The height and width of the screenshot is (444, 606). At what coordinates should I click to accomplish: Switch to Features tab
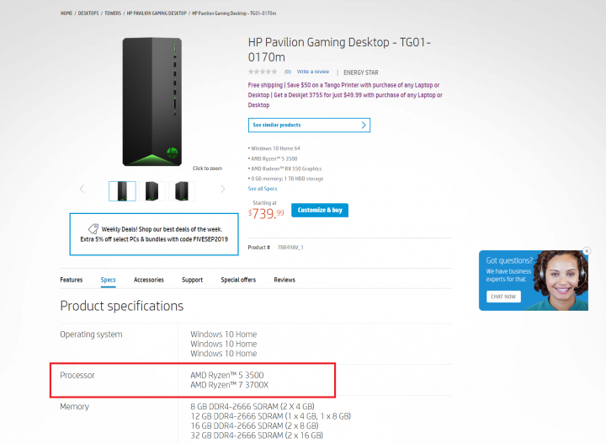tap(71, 280)
